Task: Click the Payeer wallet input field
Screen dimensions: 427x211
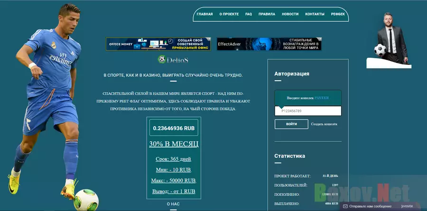Action: tap(308, 111)
